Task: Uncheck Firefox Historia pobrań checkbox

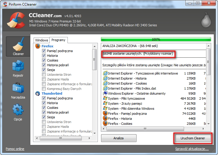Action: [44, 65]
